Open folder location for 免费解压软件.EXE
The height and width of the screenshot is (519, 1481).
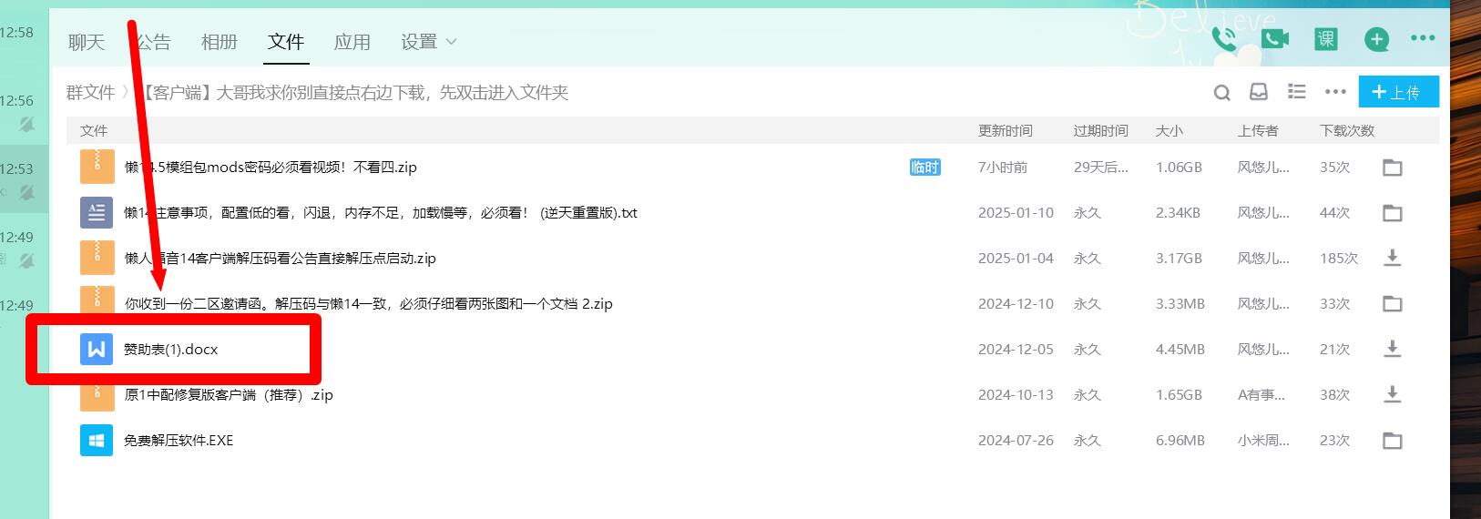pyautogui.click(x=1392, y=441)
